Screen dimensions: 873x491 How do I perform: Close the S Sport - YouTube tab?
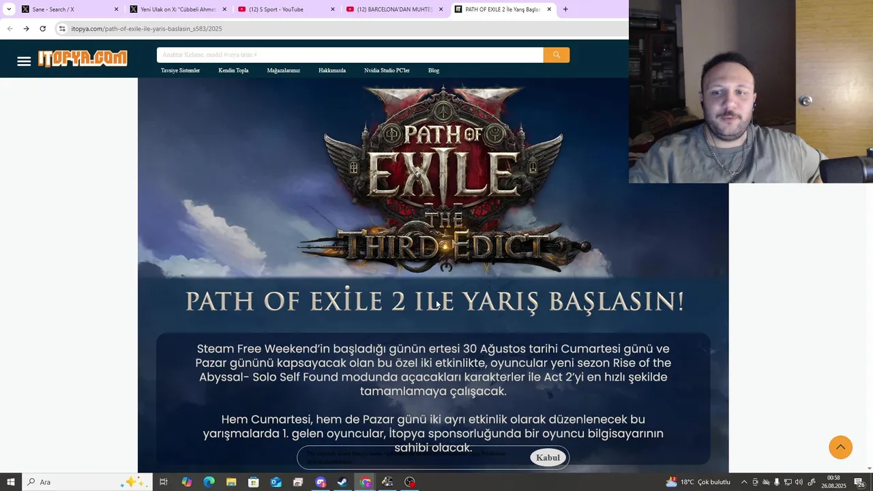tap(333, 10)
